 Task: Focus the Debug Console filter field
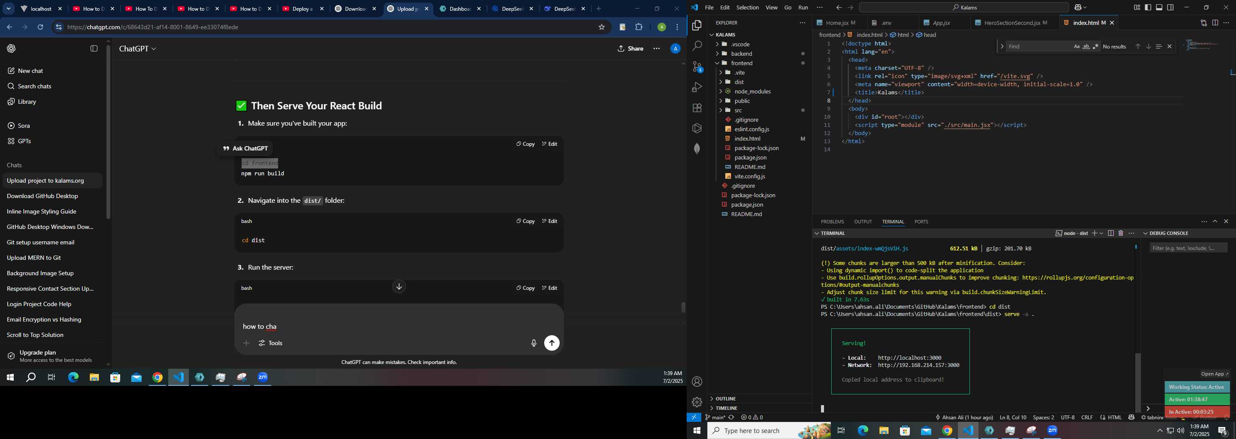click(1188, 248)
